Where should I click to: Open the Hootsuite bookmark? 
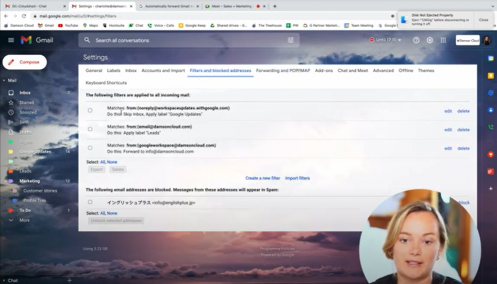click(114, 25)
